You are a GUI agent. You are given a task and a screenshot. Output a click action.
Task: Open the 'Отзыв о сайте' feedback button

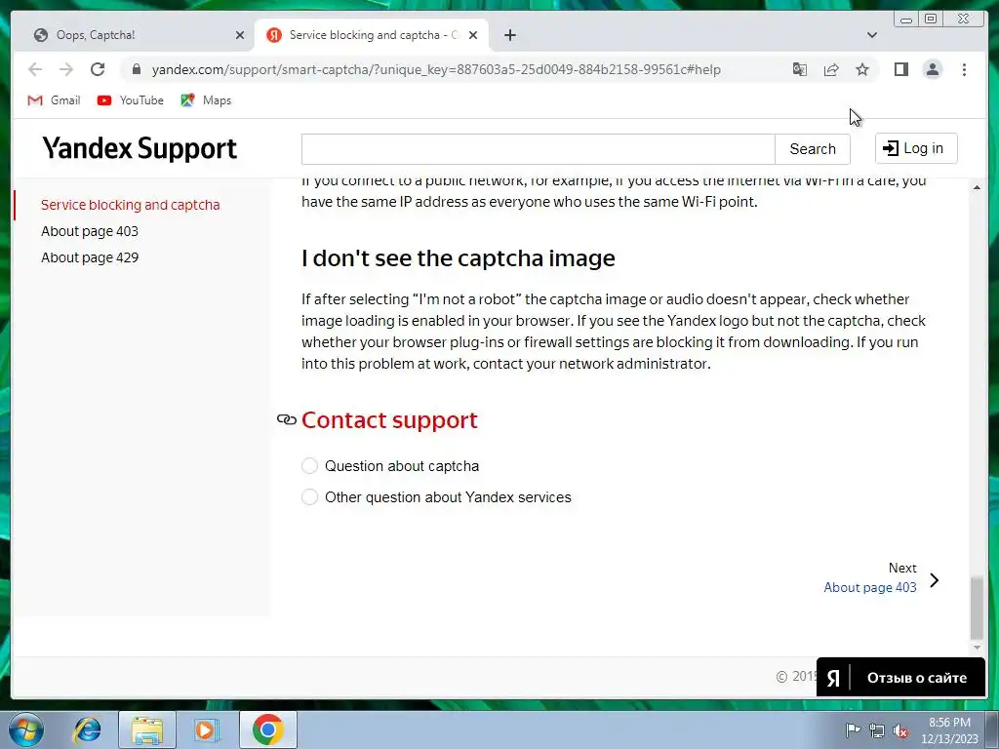pyautogui.click(x=900, y=678)
